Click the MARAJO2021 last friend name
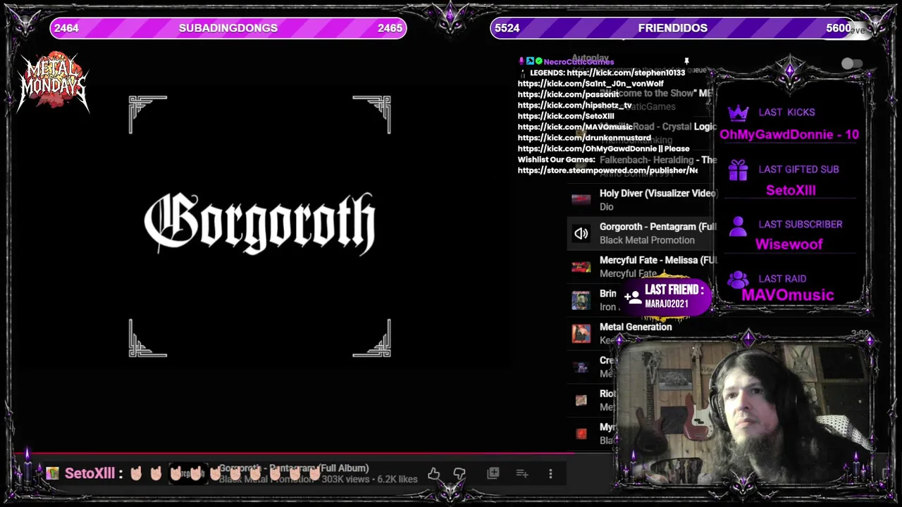Image resolution: width=902 pixels, height=507 pixels. [x=667, y=303]
